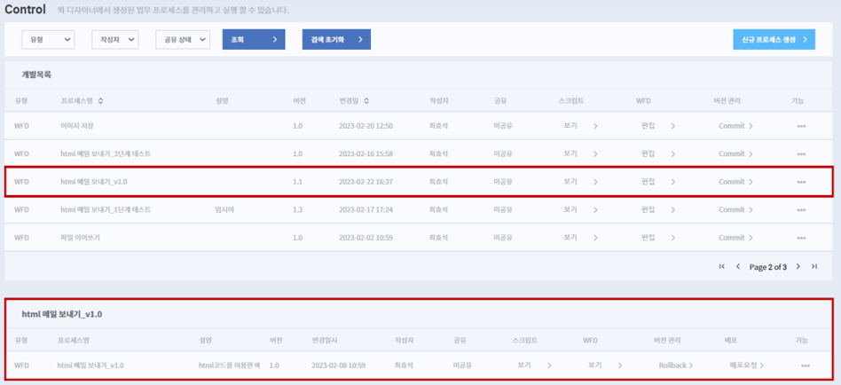The width and height of the screenshot is (841, 385).
Task: Commit html 메일 보내기_3단계 테스트
Action: click(x=736, y=153)
